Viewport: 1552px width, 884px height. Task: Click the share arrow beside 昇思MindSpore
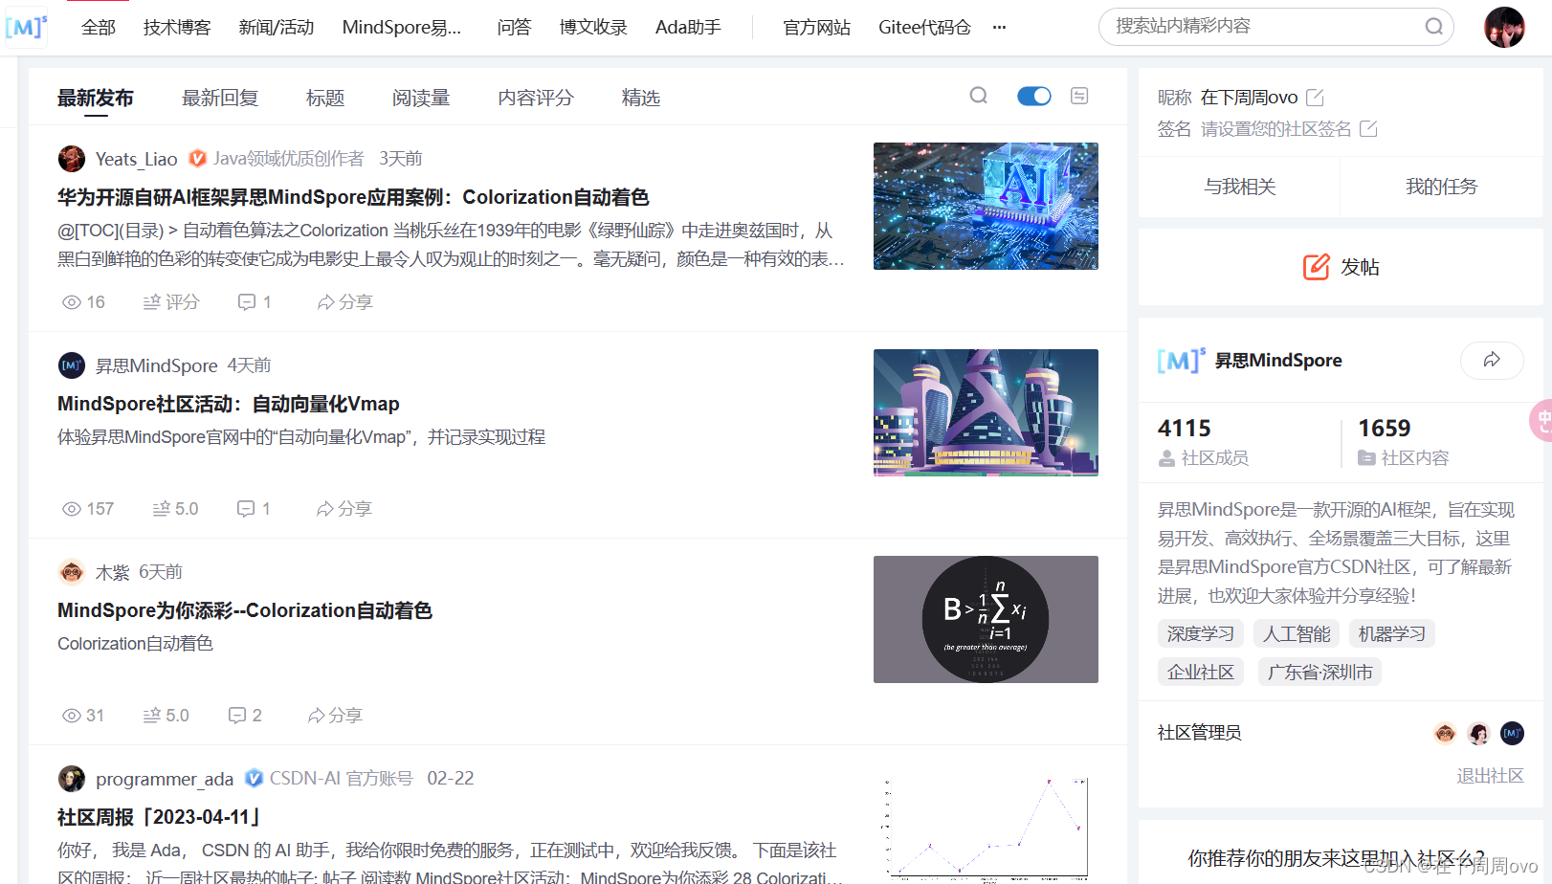pyautogui.click(x=1492, y=360)
